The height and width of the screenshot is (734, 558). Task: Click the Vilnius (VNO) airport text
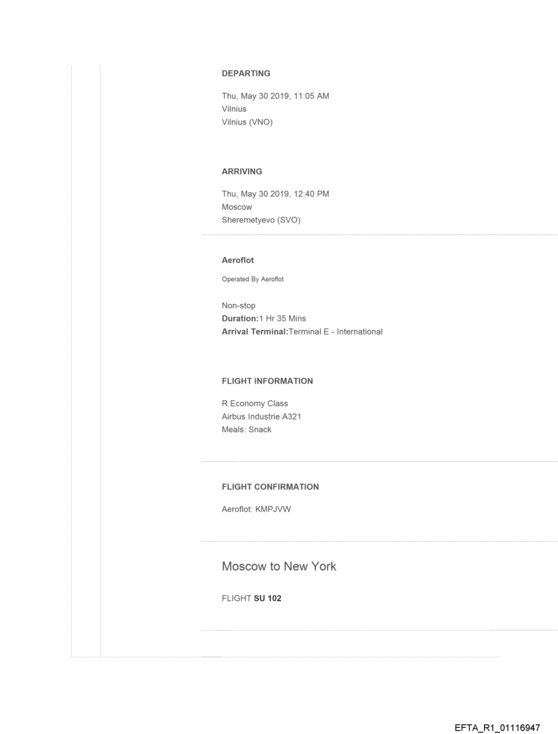[248, 122]
